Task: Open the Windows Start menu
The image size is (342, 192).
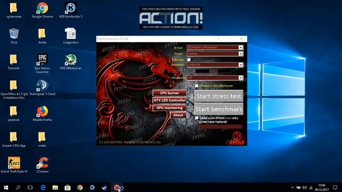Action: [x=6, y=187]
